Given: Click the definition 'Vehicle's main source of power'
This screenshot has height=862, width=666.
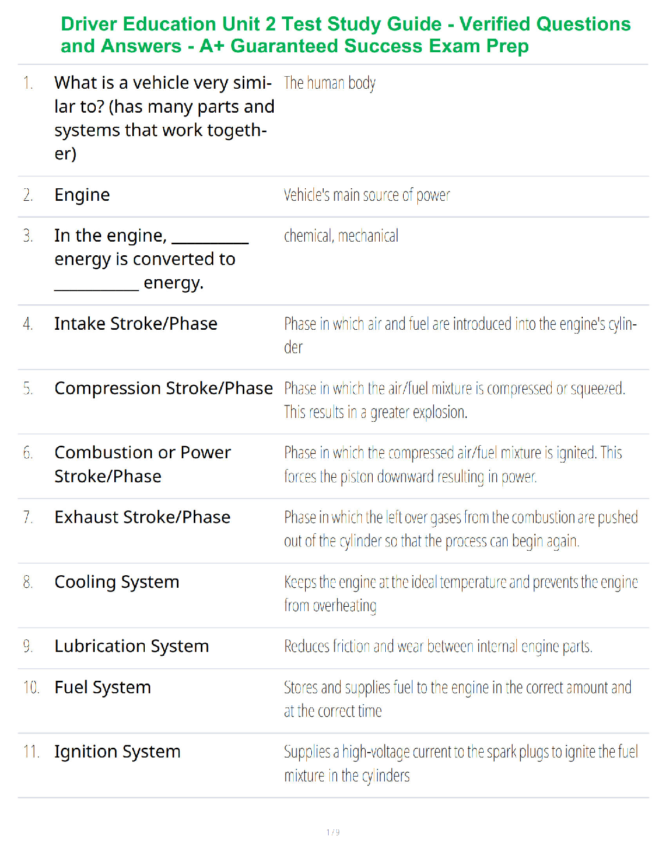Looking at the screenshot, I should [x=367, y=195].
